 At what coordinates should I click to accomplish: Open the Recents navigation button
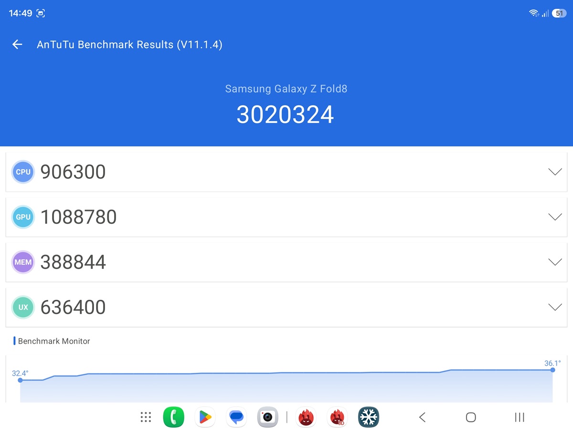point(520,417)
